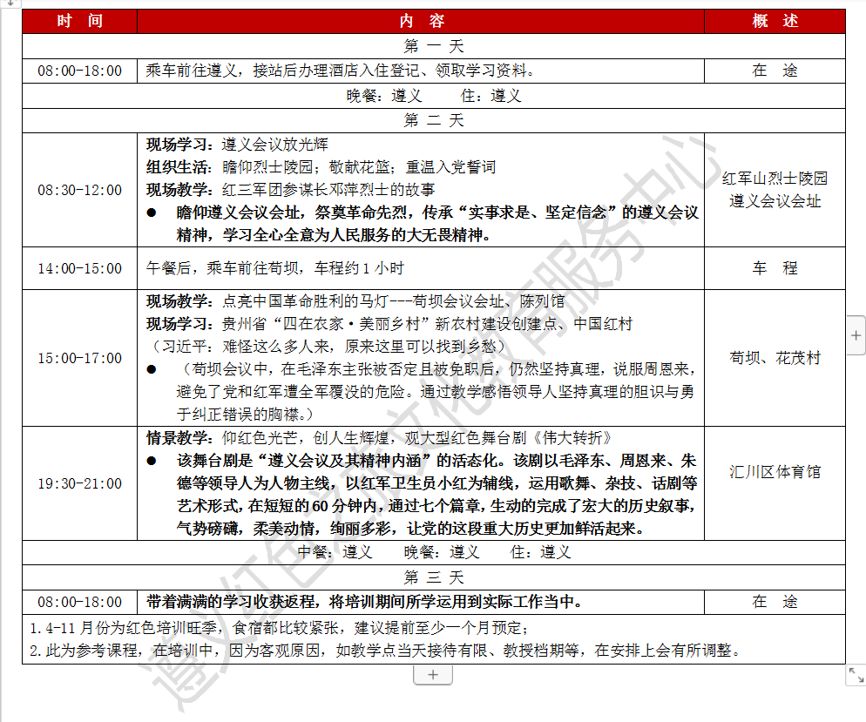The height and width of the screenshot is (722, 866).
Task: Click the 红军山烈士陵园 text
Action: (775, 179)
